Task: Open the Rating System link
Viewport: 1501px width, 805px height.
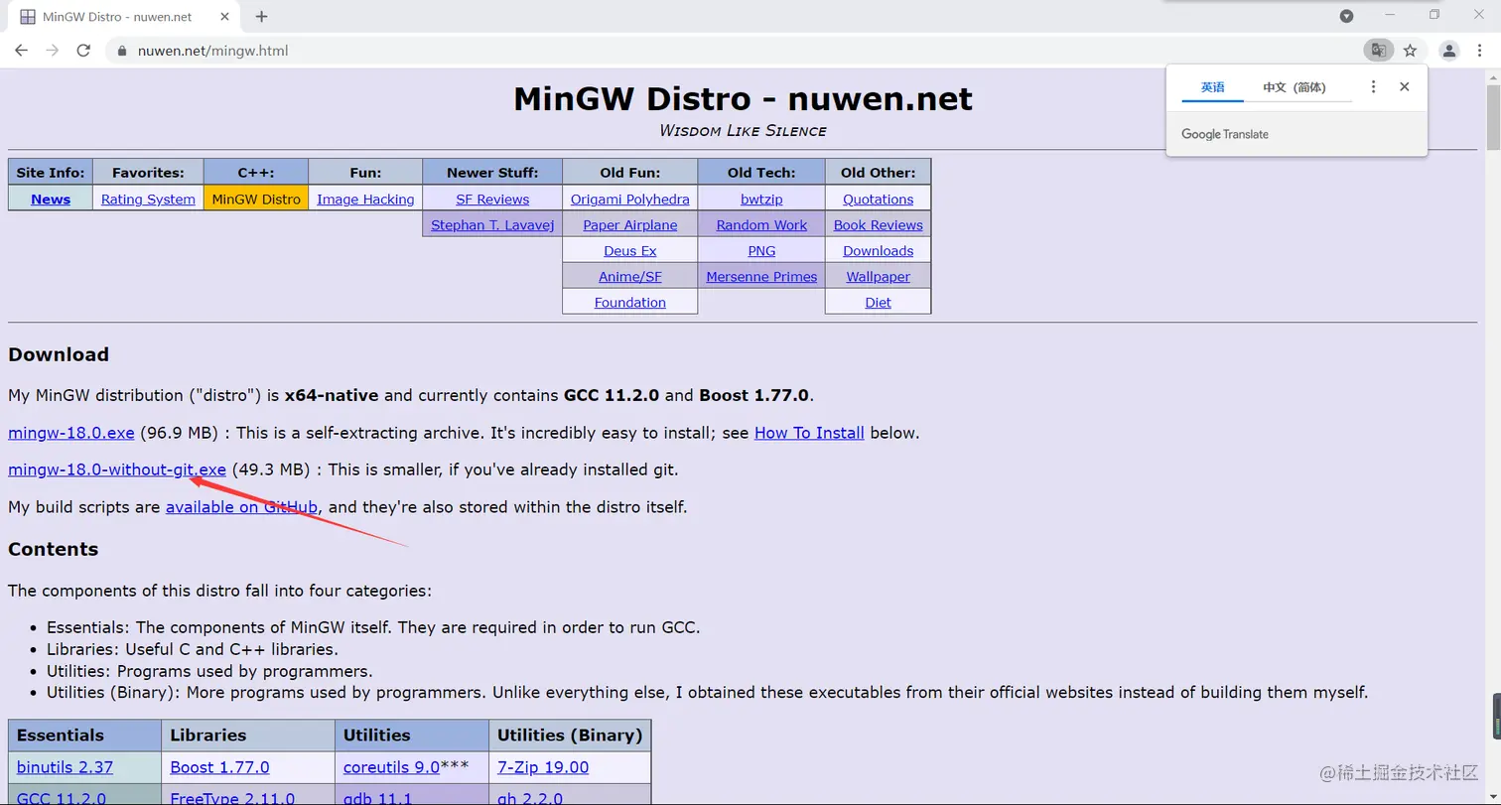Action: (x=148, y=199)
